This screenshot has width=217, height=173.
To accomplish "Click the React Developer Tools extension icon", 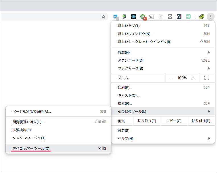I will point(133,17).
